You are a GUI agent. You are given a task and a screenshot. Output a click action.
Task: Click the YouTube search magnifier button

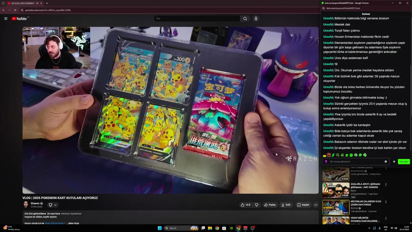245,18
